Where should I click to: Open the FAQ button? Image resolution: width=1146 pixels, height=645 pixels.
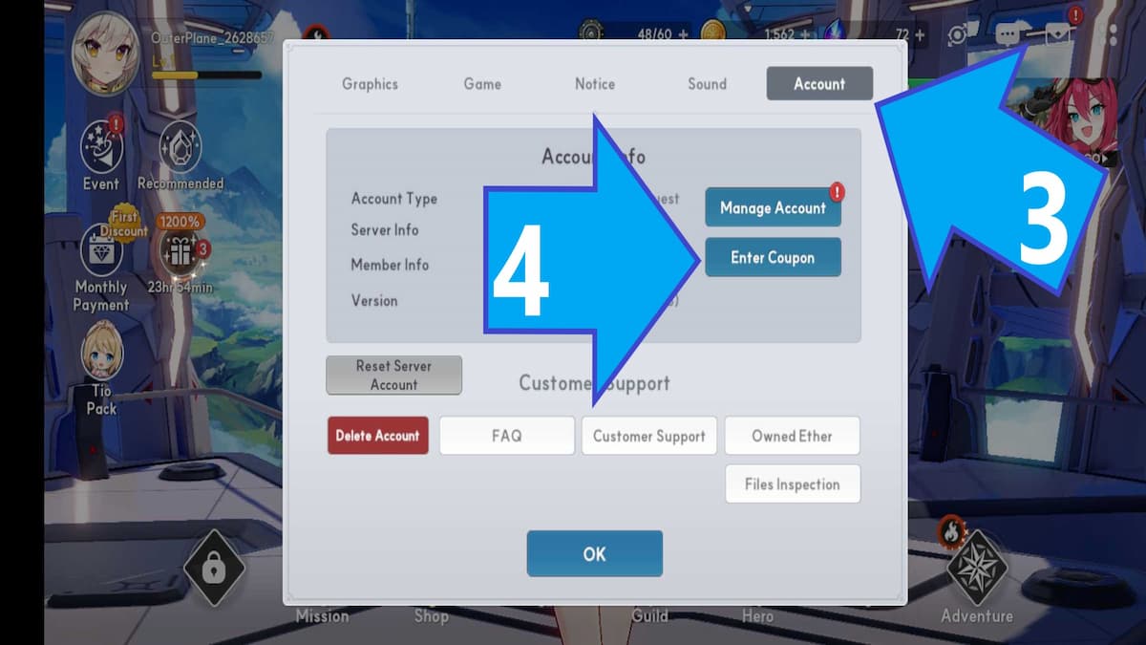tap(507, 436)
